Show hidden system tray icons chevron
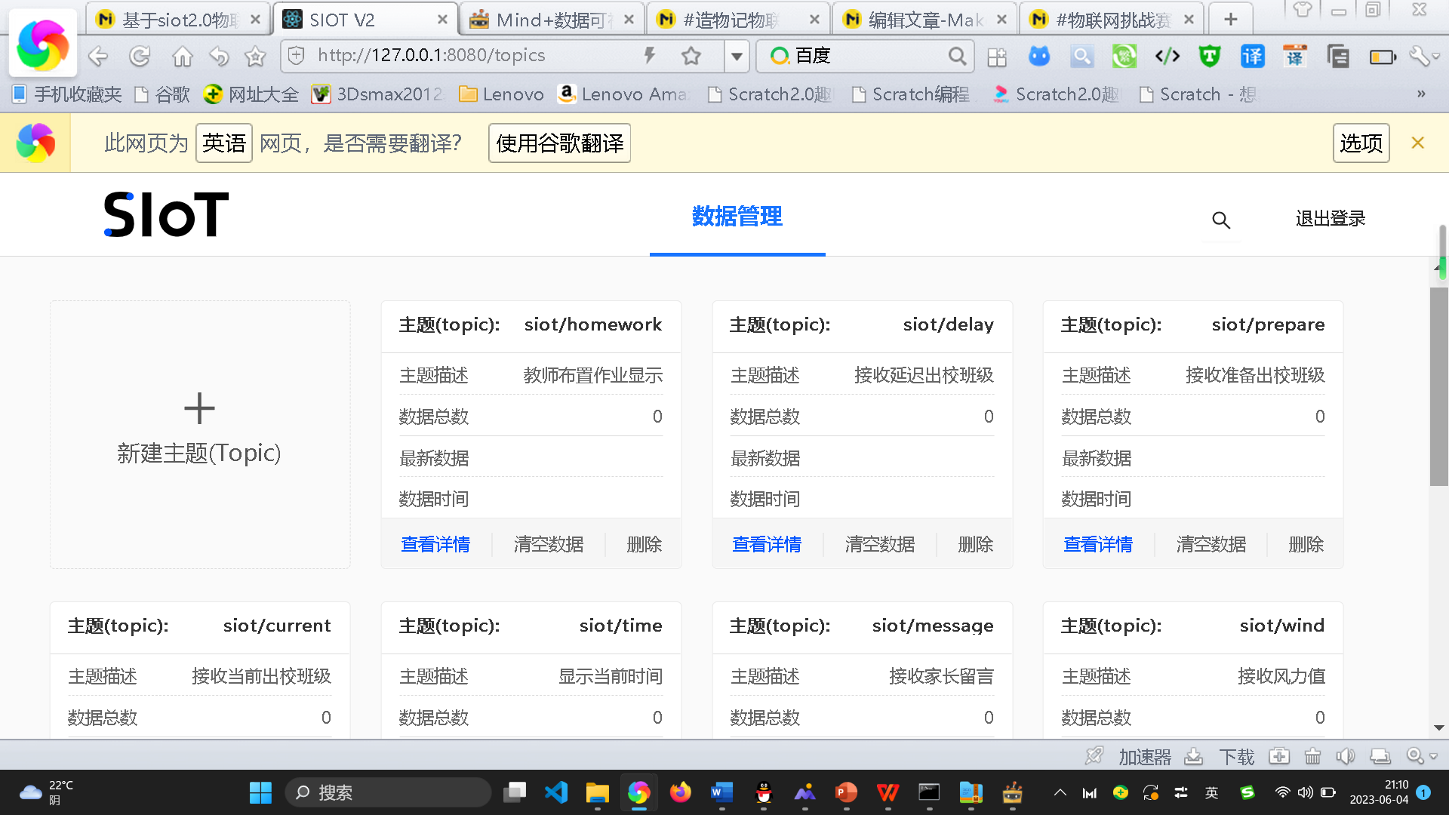Viewport: 1449px width, 815px height. [x=1060, y=792]
